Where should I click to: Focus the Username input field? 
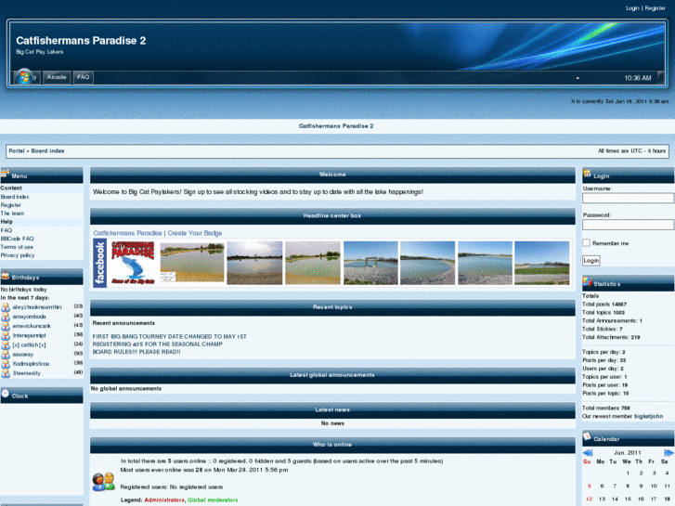[x=628, y=198]
